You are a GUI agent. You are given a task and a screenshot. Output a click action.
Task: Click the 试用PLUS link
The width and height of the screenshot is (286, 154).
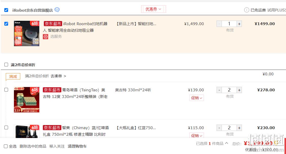click(277, 10)
